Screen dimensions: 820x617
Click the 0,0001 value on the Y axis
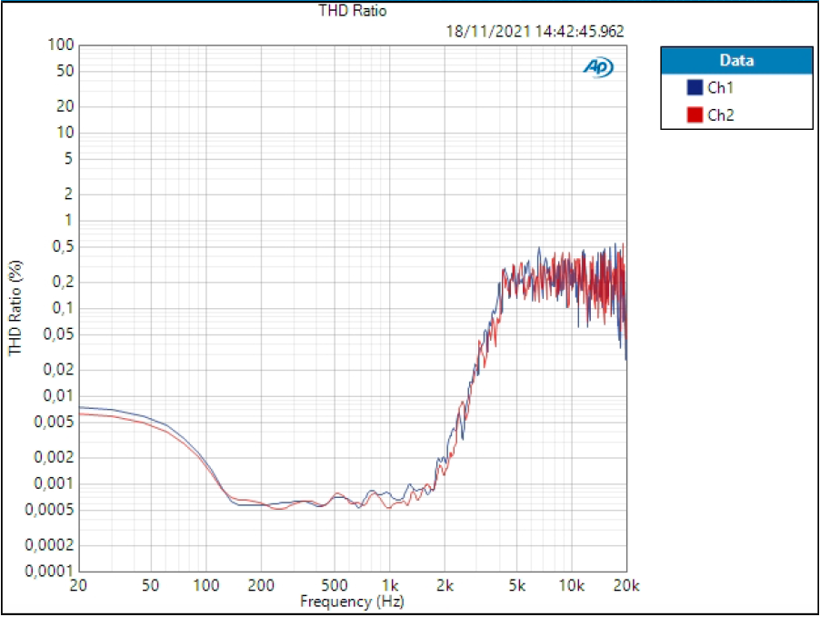49,571
